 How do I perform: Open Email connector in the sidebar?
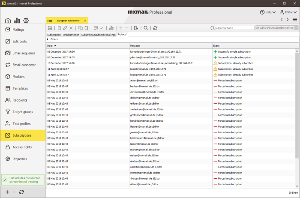23,65
